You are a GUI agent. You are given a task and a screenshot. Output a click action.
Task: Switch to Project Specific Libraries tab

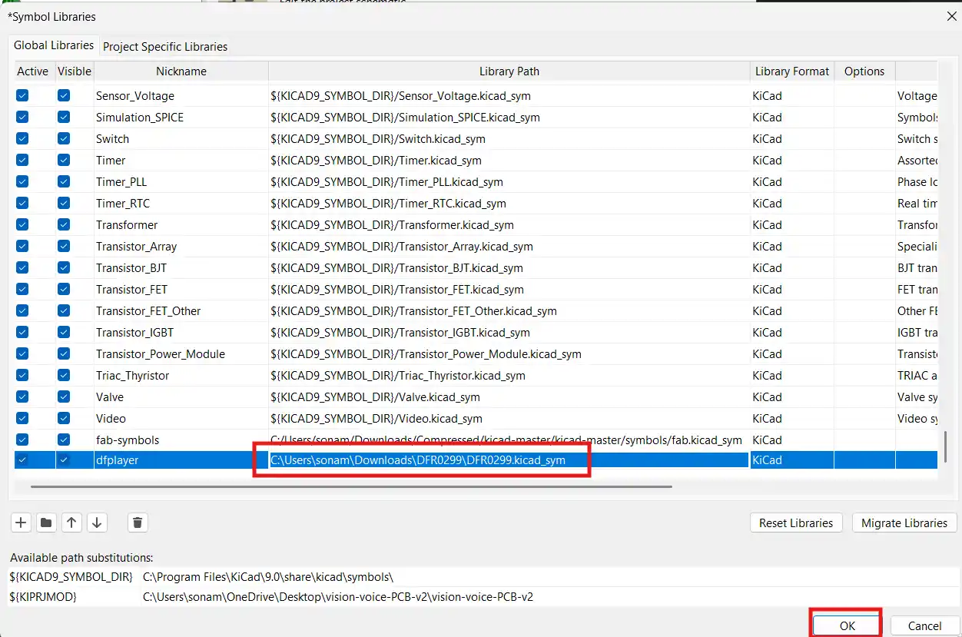165,46
